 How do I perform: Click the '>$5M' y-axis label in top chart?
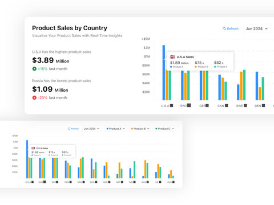(x=146, y=39)
